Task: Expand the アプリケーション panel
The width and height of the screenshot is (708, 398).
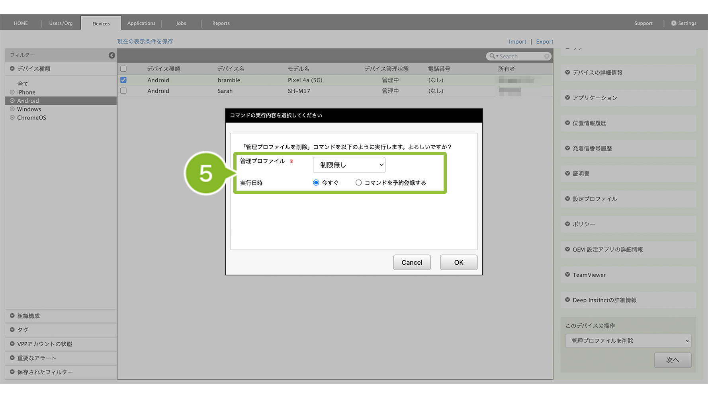Action: (x=628, y=98)
